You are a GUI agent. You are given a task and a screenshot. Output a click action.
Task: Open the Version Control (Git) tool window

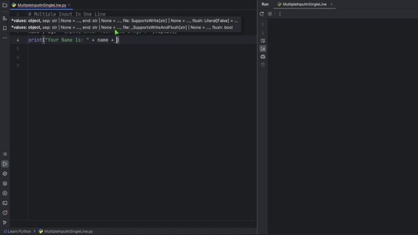[x=5, y=223]
